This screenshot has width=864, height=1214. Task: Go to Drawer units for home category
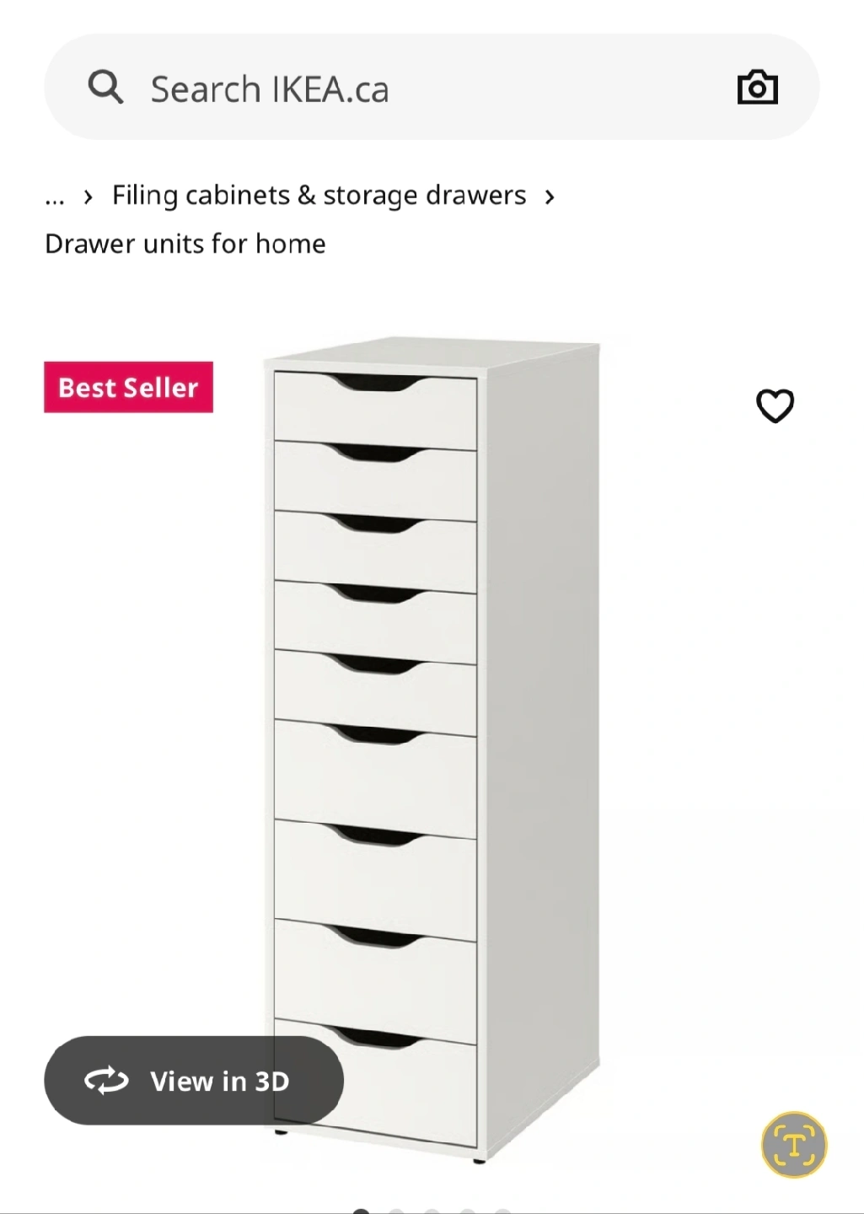pyautogui.click(x=185, y=244)
